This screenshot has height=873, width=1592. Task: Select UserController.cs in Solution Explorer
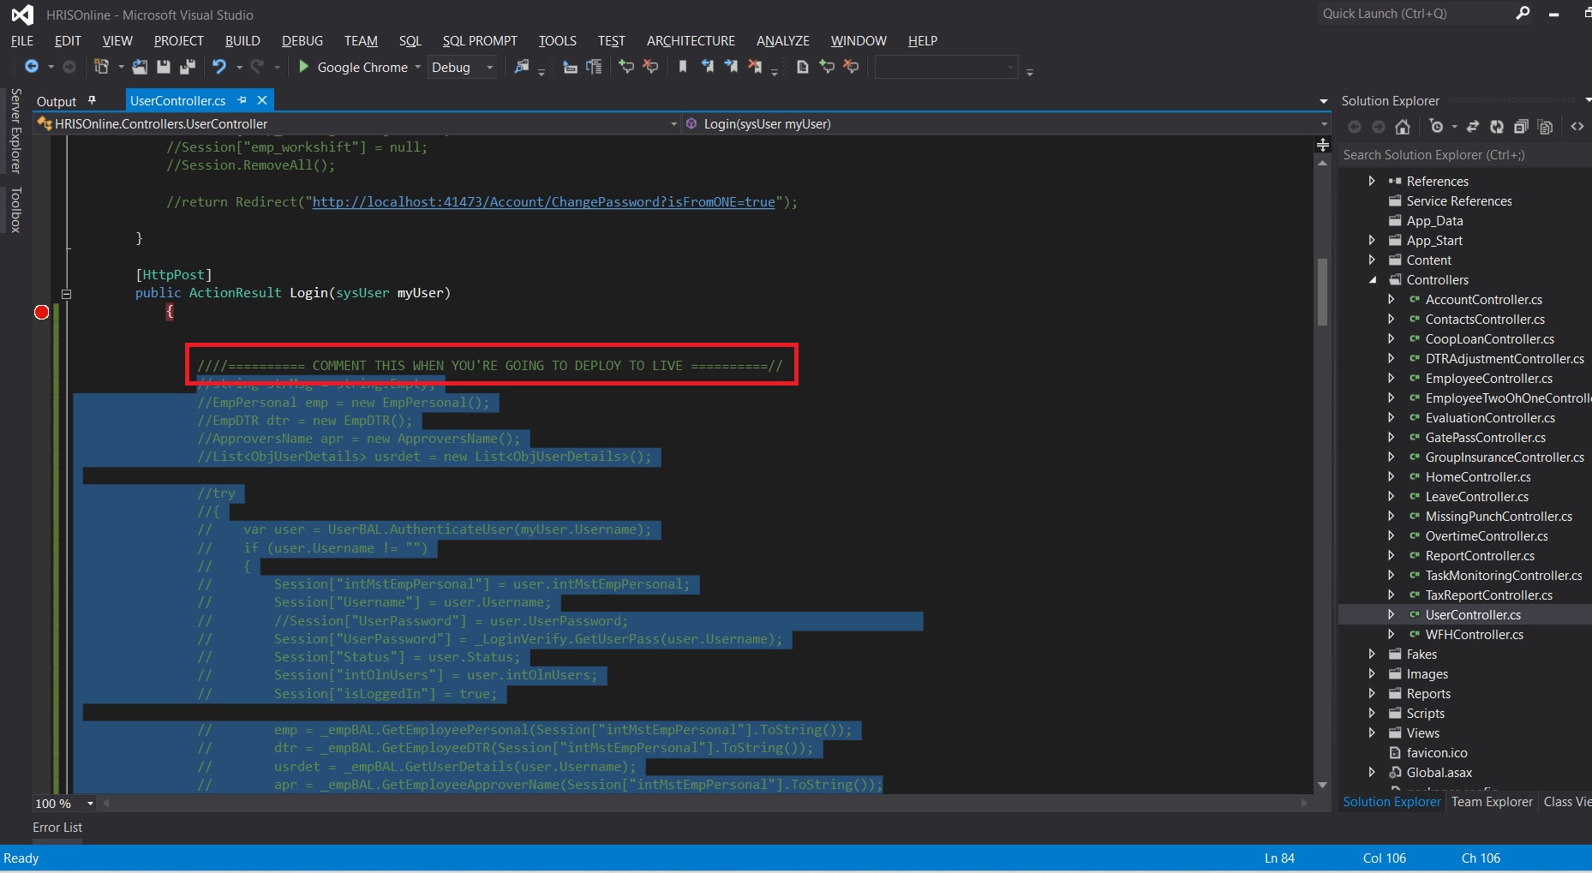1473,614
